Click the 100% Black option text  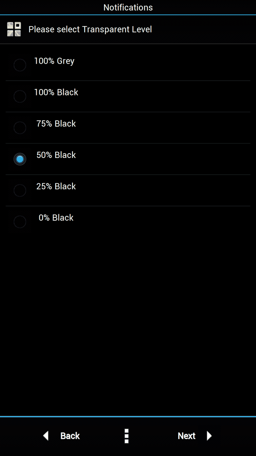[56, 92]
